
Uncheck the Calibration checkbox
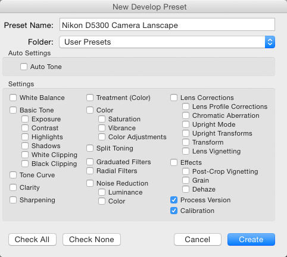pyautogui.click(x=174, y=211)
